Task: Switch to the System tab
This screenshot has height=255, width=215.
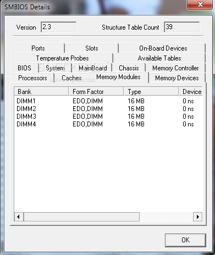Action: tap(55, 68)
